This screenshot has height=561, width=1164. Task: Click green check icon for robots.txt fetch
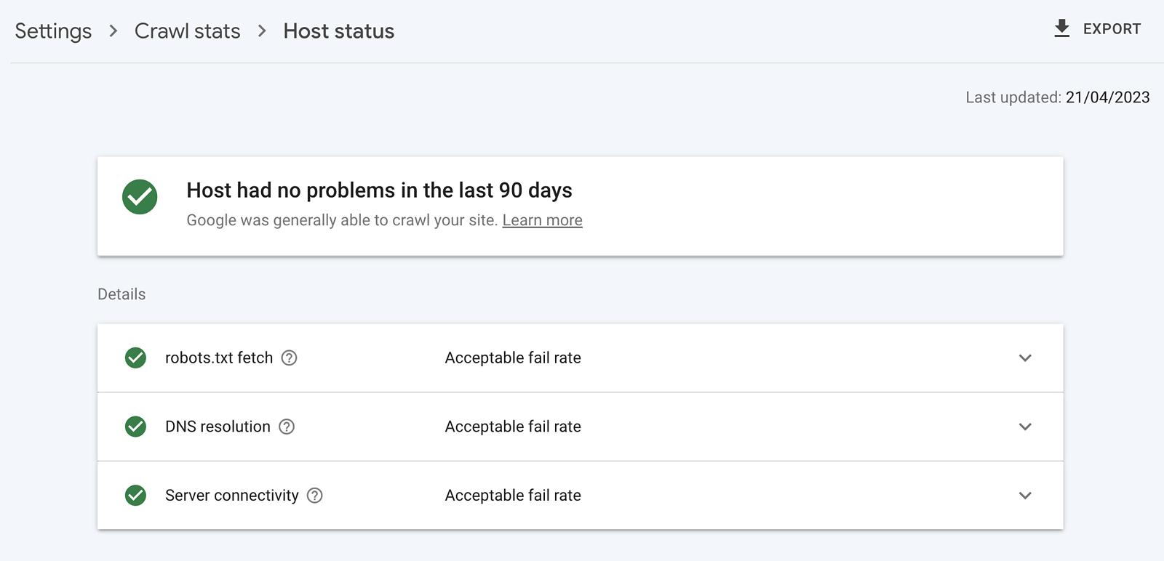click(135, 358)
